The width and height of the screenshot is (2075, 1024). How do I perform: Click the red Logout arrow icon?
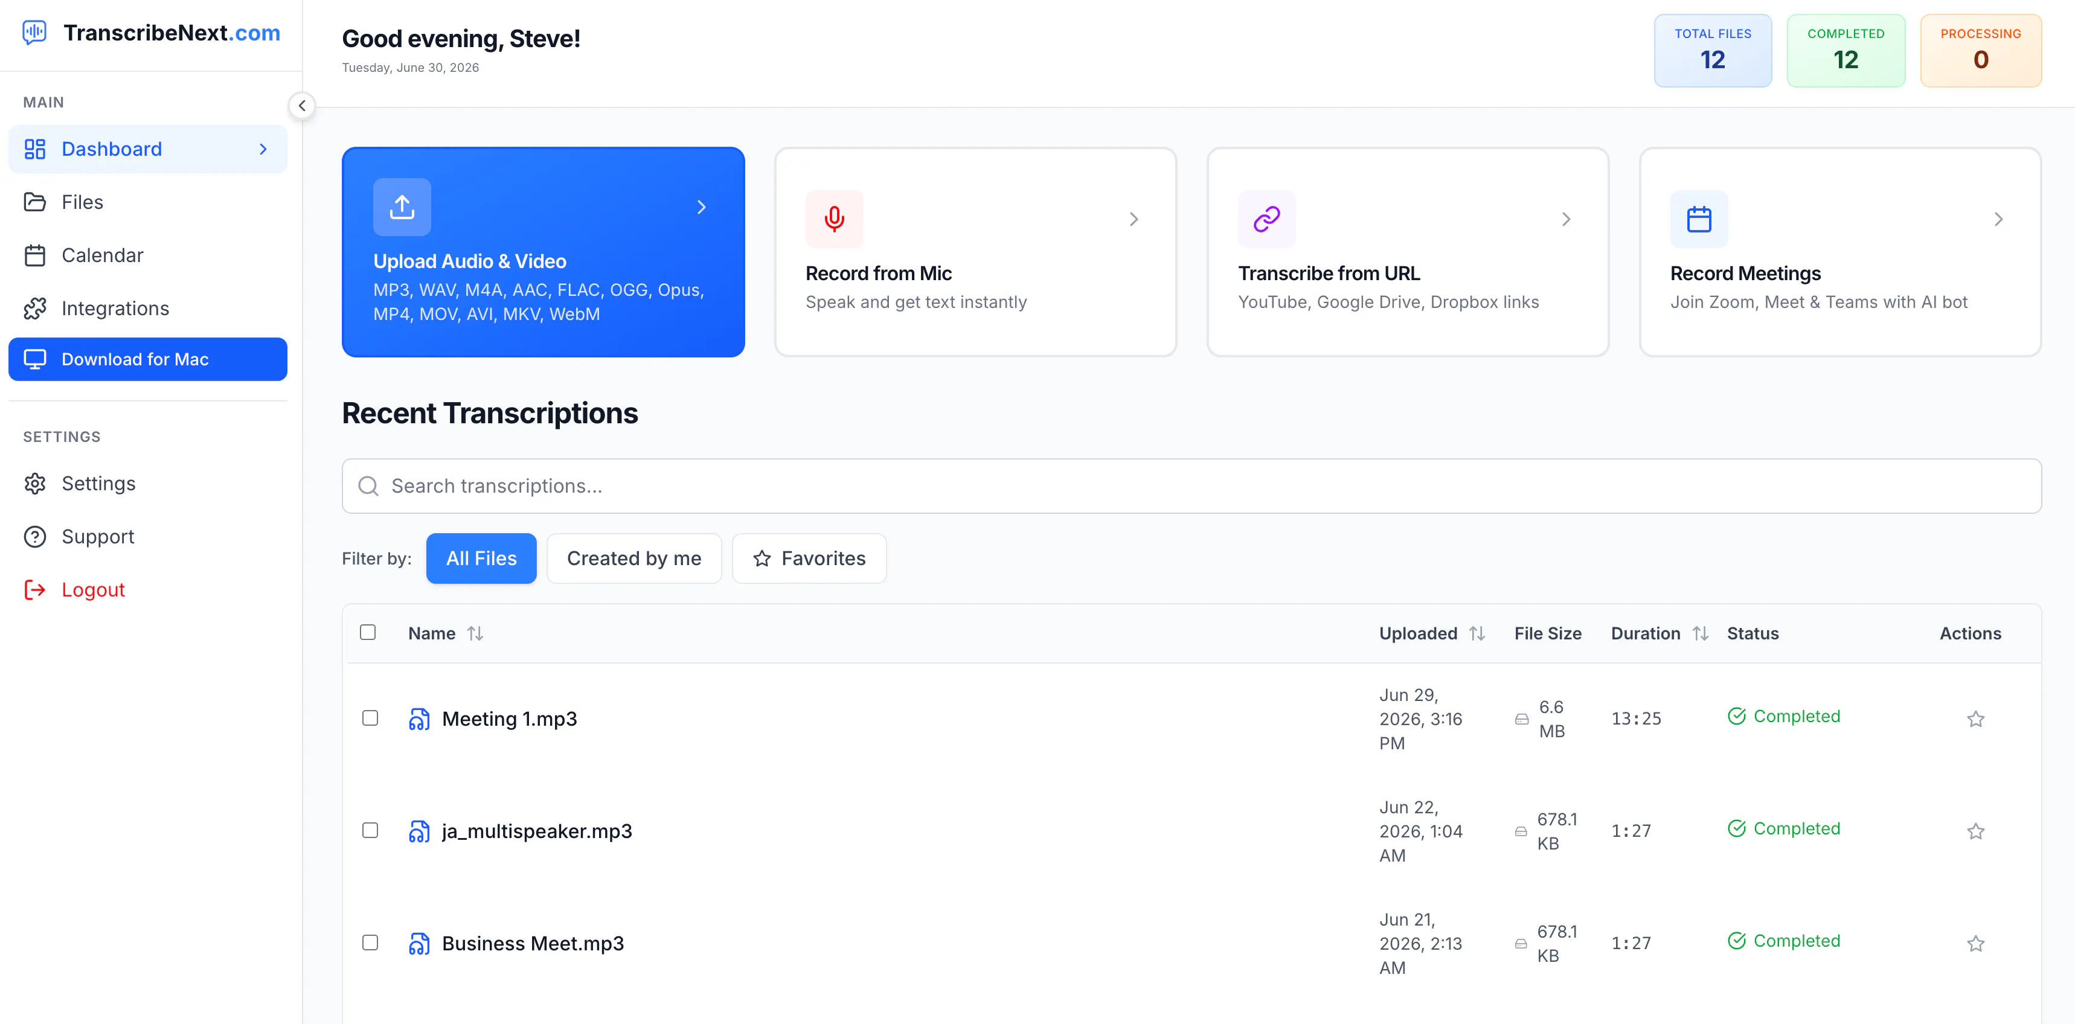click(x=34, y=589)
